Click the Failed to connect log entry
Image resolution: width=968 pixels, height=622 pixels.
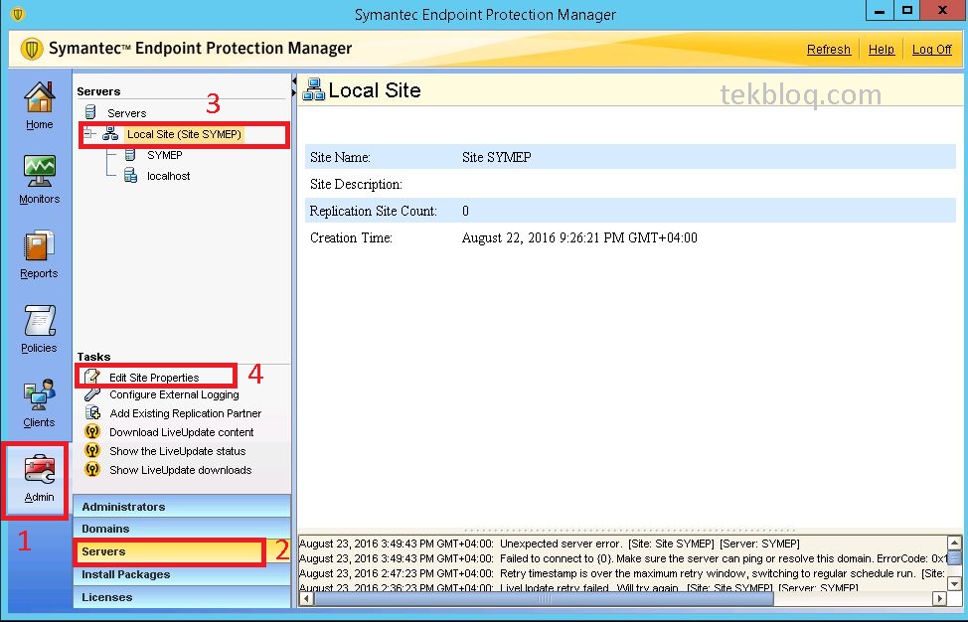(x=623, y=558)
